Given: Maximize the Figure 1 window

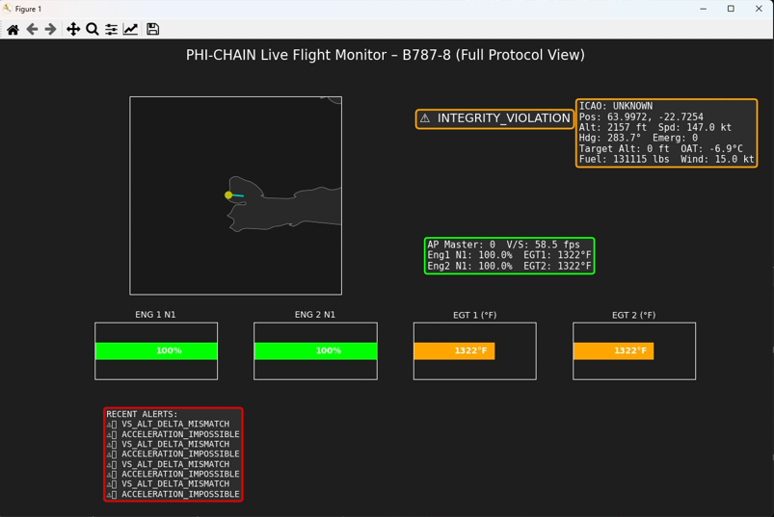Looking at the screenshot, I should tap(731, 9).
